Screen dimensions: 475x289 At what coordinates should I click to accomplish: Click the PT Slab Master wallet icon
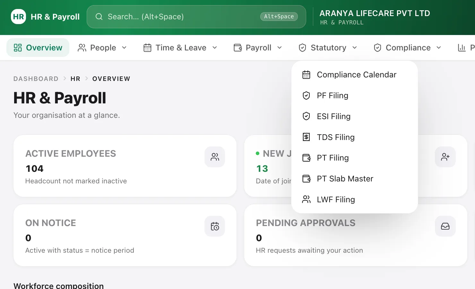point(307,179)
